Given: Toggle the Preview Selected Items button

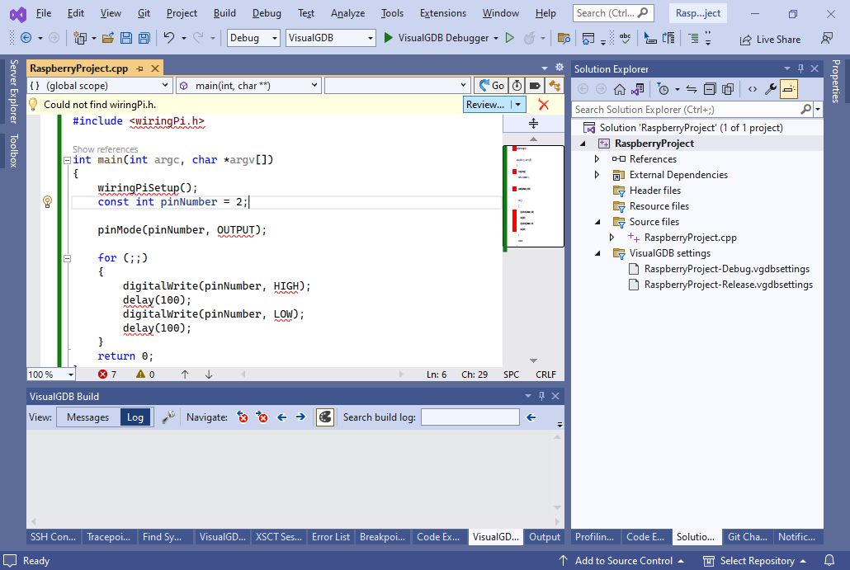Looking at the screenshot, I should (x=789, y=89).
